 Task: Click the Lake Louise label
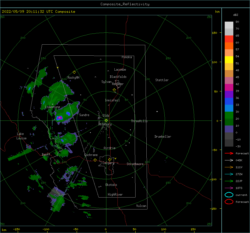[x=21, y=136]
